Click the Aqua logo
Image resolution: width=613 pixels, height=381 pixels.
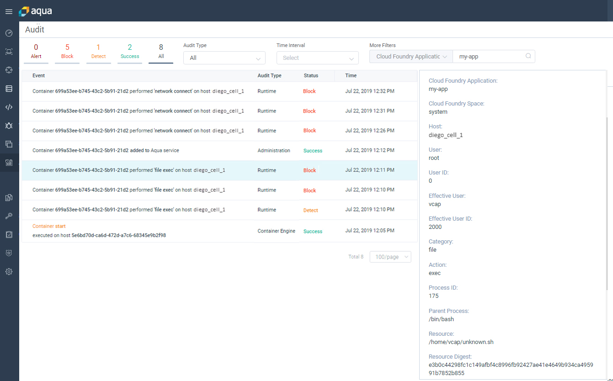pos(36,11)
